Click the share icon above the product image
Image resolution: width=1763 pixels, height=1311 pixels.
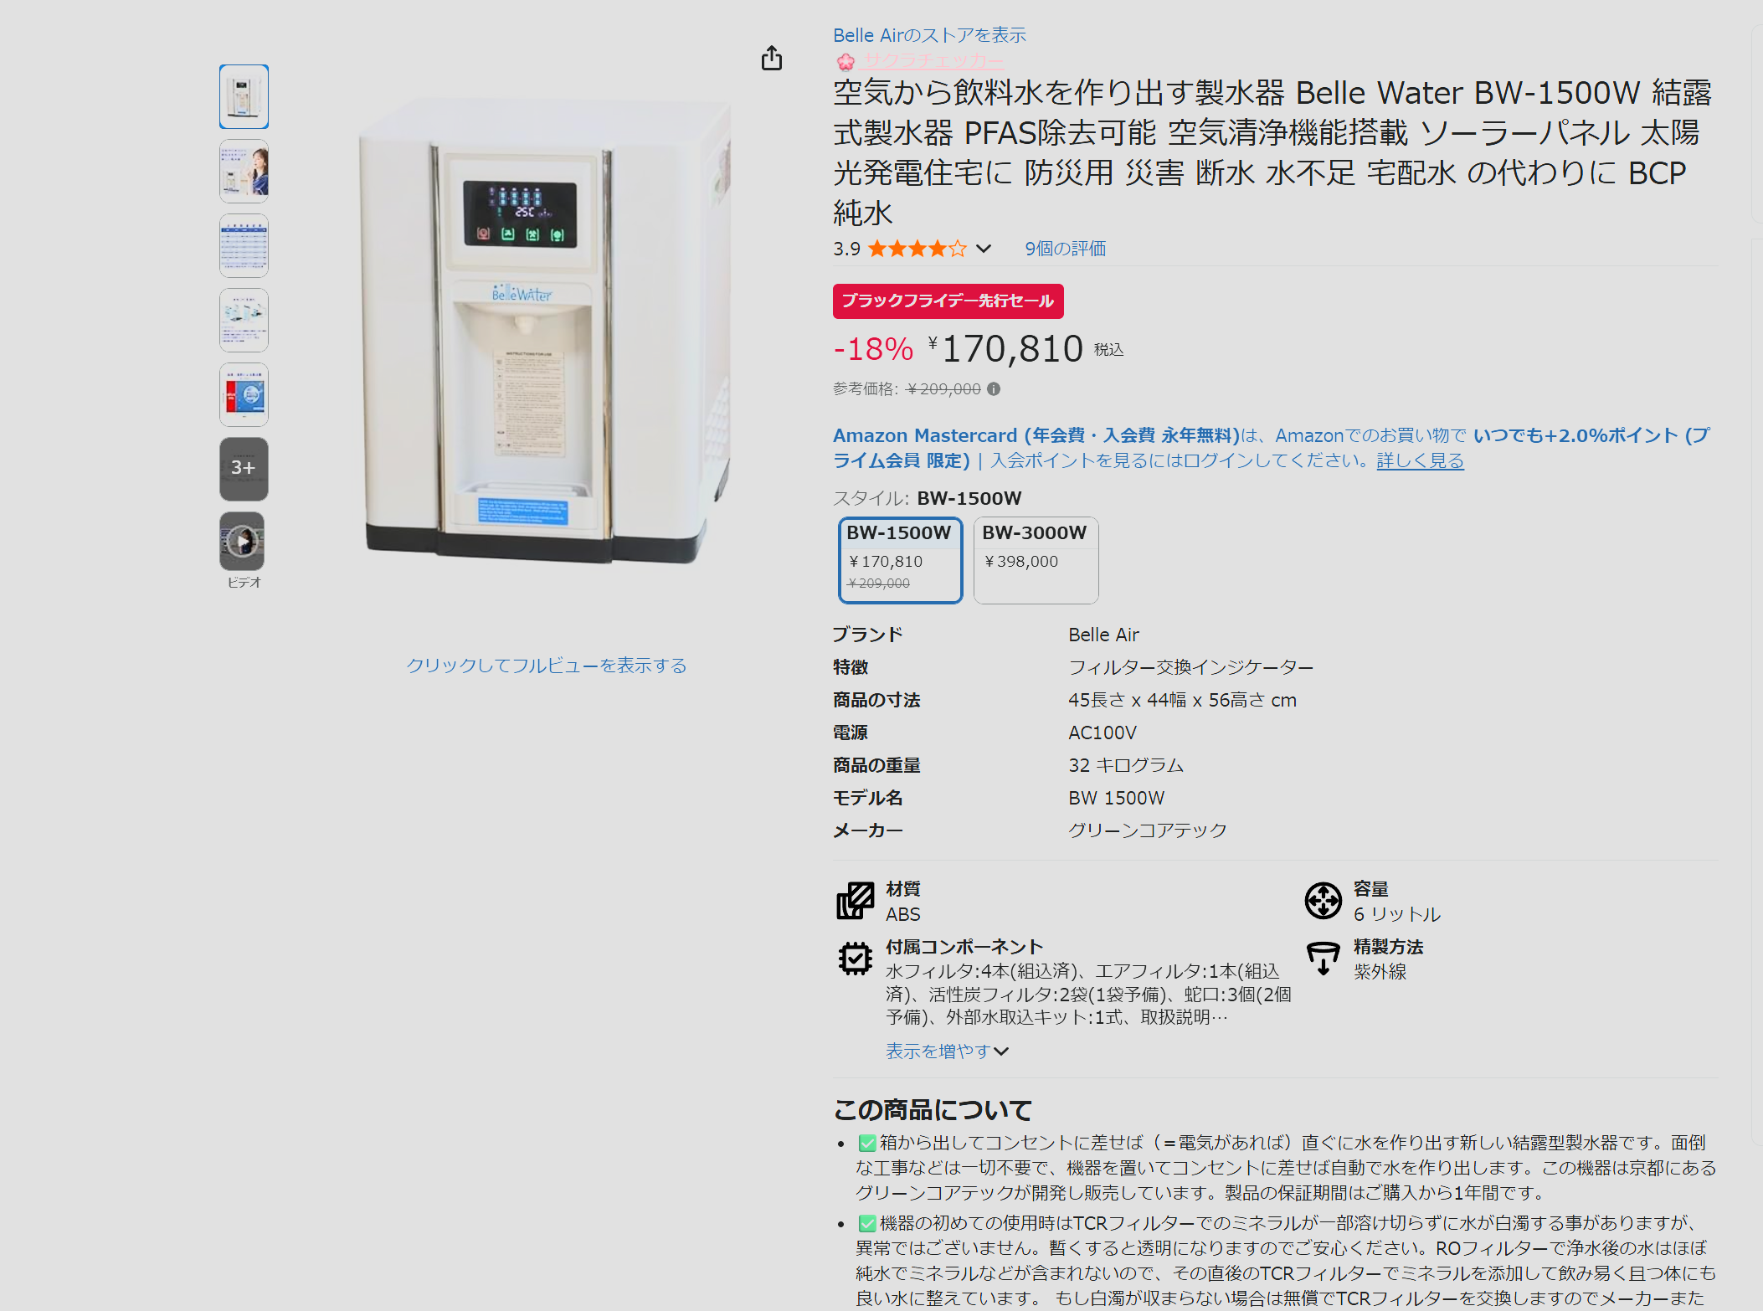(772, 58)
